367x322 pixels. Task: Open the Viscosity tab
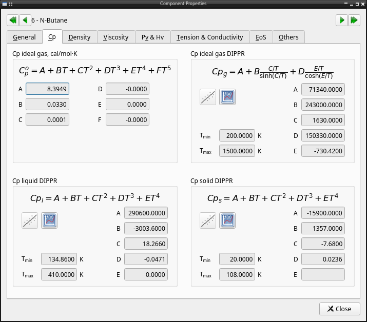(x=116, y=37)
